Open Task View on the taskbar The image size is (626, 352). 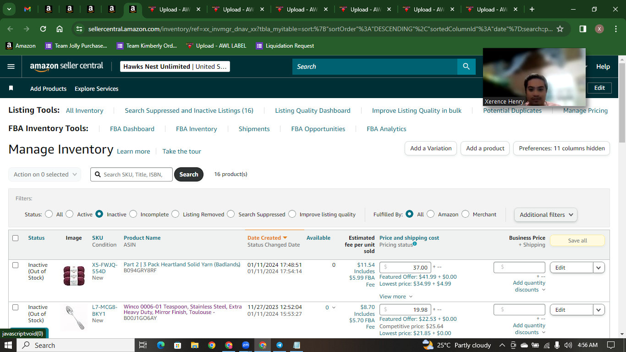coord(143,345)
